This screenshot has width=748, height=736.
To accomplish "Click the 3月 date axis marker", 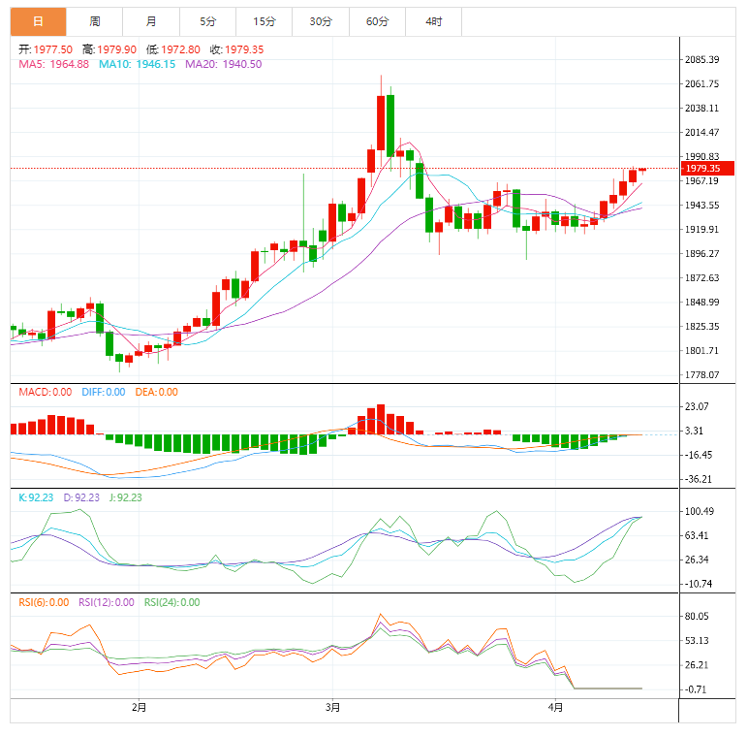I will tap(333, 707).
